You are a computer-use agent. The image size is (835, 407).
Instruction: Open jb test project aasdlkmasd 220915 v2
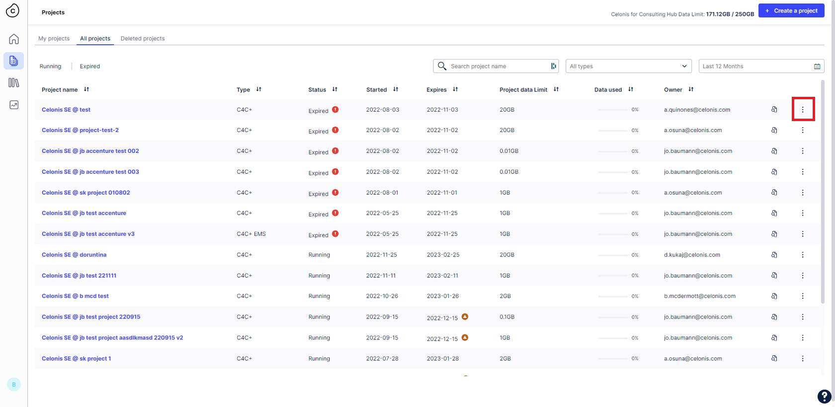pyautogui.click(x=112, y=338)
